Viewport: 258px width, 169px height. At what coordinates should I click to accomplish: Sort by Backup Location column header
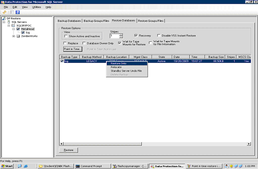[117, 57]
